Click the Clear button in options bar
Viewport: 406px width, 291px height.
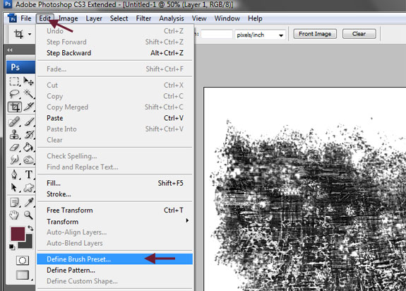tap(359, 34)
